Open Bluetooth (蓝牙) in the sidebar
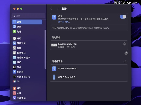This screenshot has width=141, height=105. (x=27, y=22)
